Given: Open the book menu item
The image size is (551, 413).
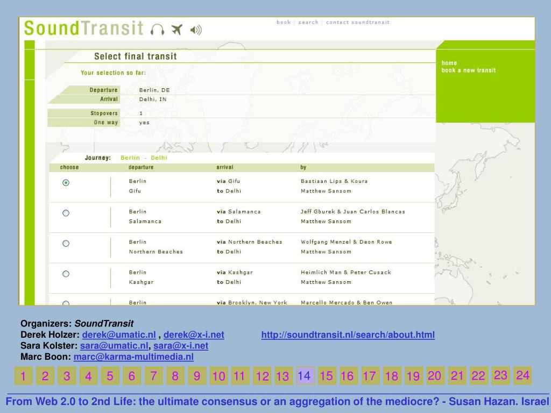Looking at the screenshot, I should click(284, 22).
